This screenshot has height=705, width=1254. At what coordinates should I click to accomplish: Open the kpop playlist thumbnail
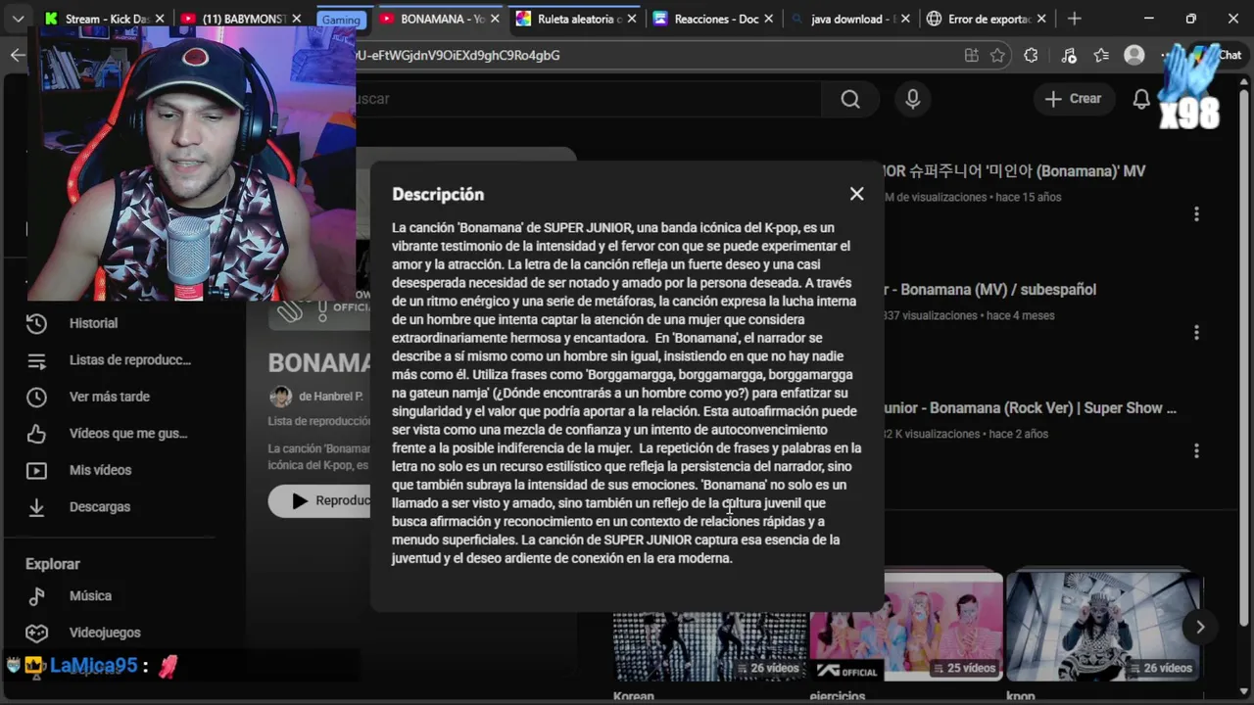click(x=1103, y=628)
